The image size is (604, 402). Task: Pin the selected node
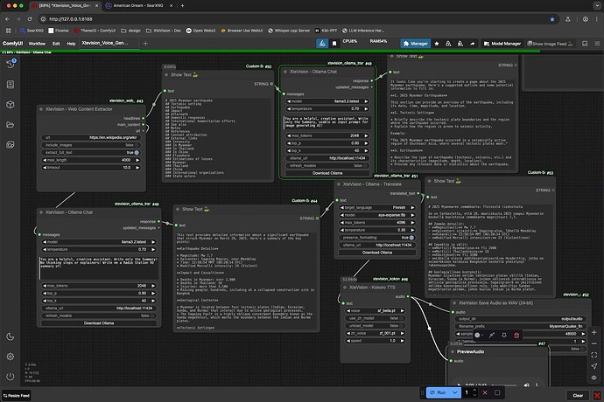tap(504, 336)
